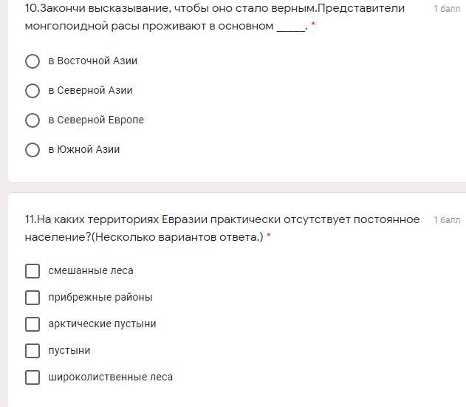Click the "смешанные леса" option label
The width and height of the screenshot is (466, 407).
(x=91, y=271)
